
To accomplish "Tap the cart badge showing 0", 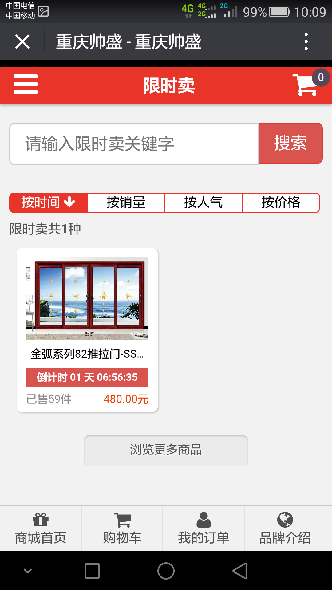I will pyautogui.click(x=321, y=77).
